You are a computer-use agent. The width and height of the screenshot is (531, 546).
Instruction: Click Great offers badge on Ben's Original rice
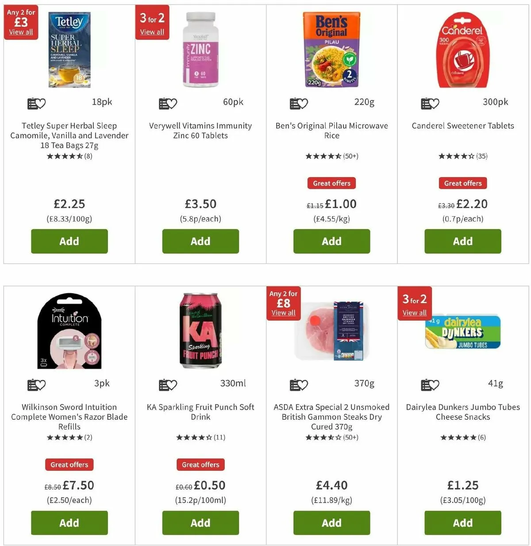tap(331, 183)
